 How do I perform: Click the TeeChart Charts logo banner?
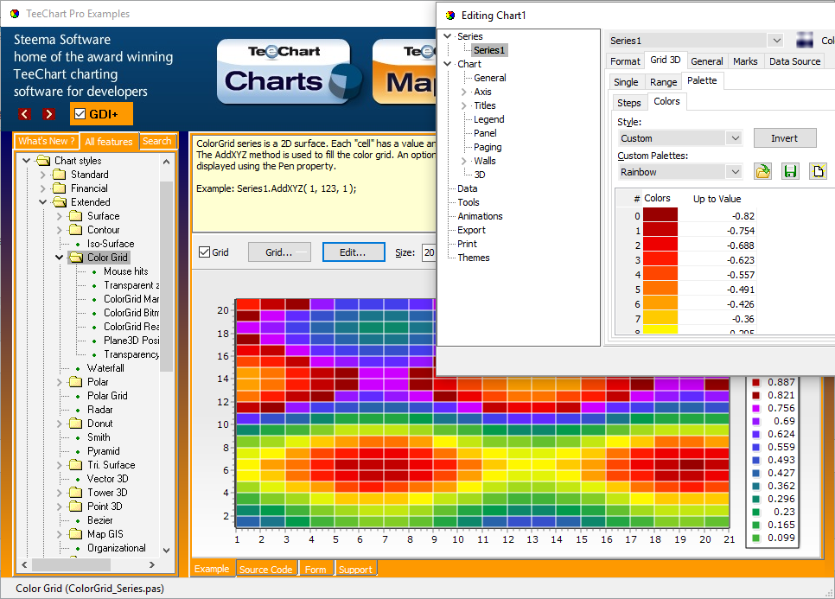click(x=289, y=72)
